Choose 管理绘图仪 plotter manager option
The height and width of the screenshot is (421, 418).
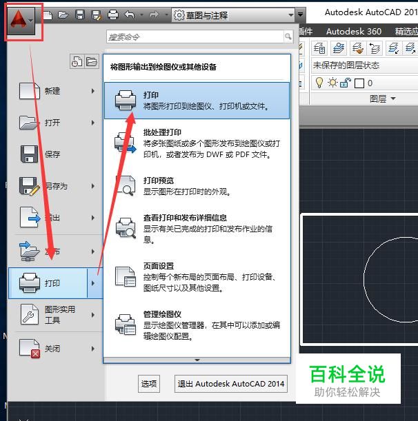pos(197,325)
